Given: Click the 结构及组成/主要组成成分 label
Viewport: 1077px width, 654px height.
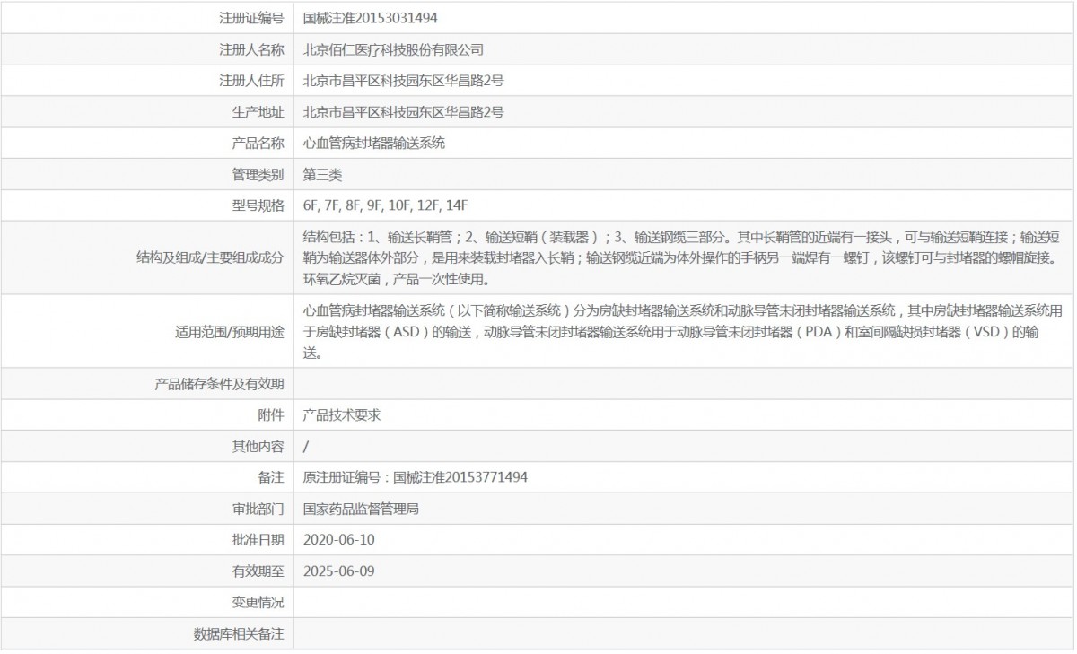Looking at the screenshot, I should click(x=208, y=257).
